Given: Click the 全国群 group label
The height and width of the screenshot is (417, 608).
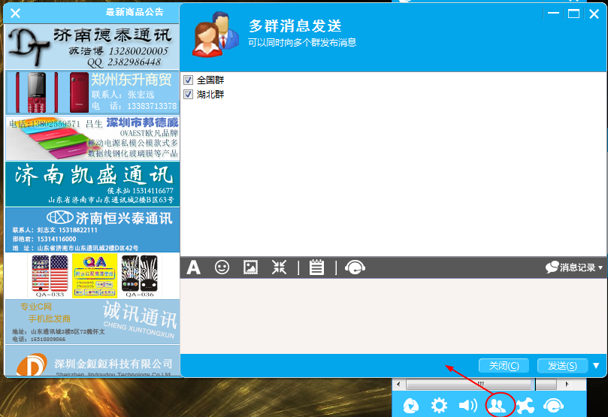Looking at the screenshot, I should pos(210,80).
